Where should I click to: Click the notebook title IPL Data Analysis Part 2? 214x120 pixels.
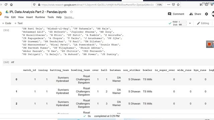(x=38, y=12)
